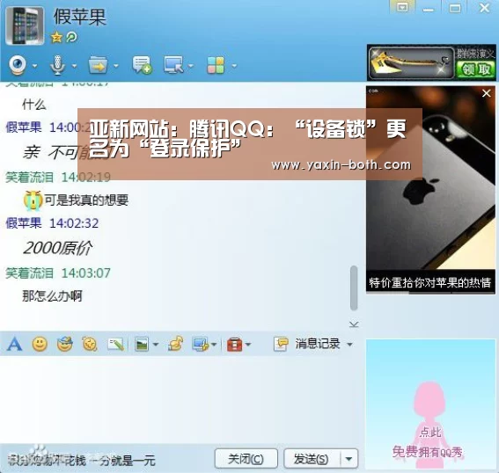Capture a screenshot with the screen-scissors icon

point(201,345)
